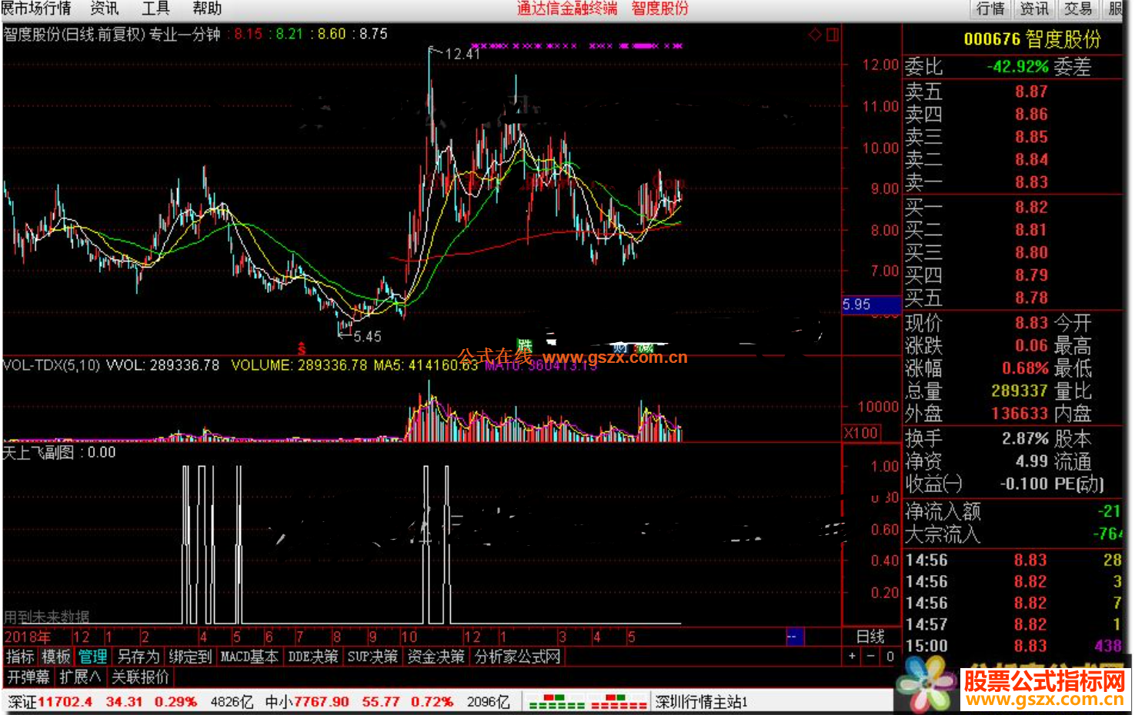Select the 模板 toggle tab
Image resolution: width=1135 pixels, height=715 pixels.
pos(56,657)
